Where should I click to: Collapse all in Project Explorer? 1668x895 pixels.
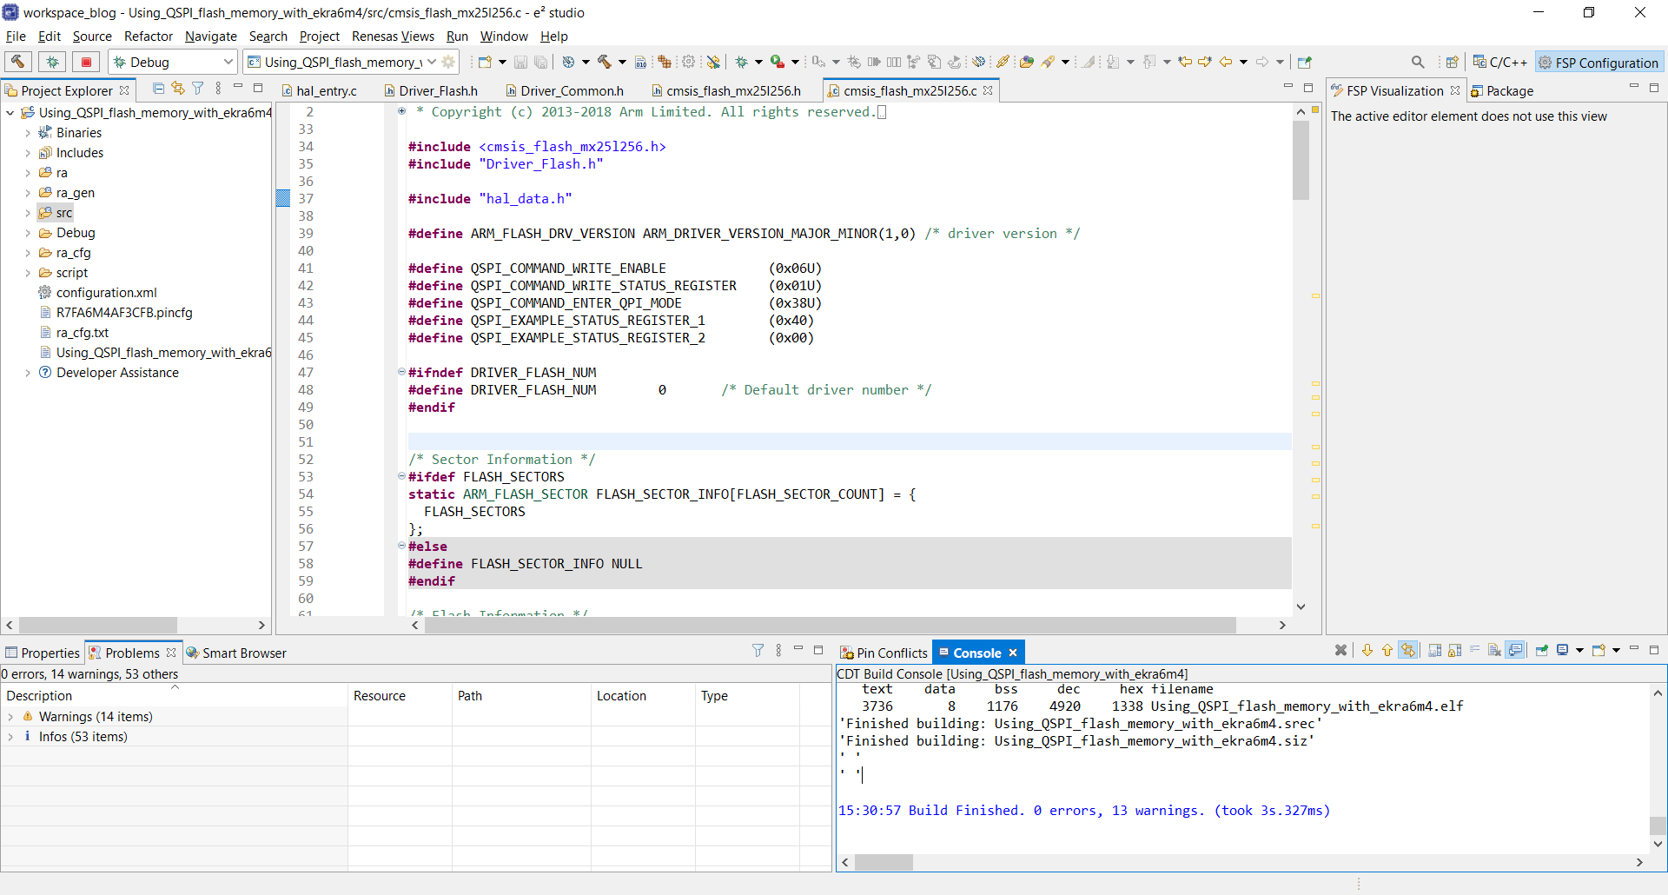[158, 89]
